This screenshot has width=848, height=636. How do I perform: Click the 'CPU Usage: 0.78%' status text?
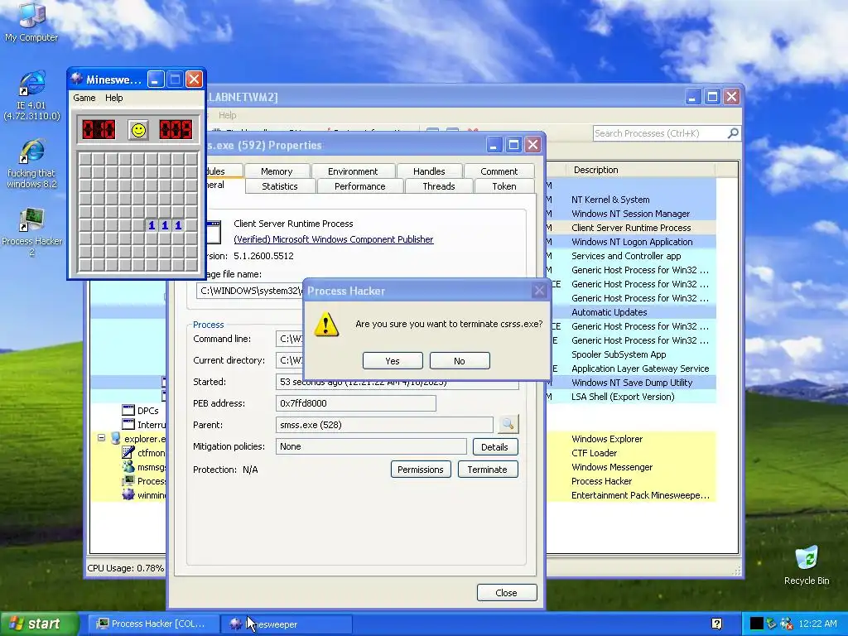(126, 568)
